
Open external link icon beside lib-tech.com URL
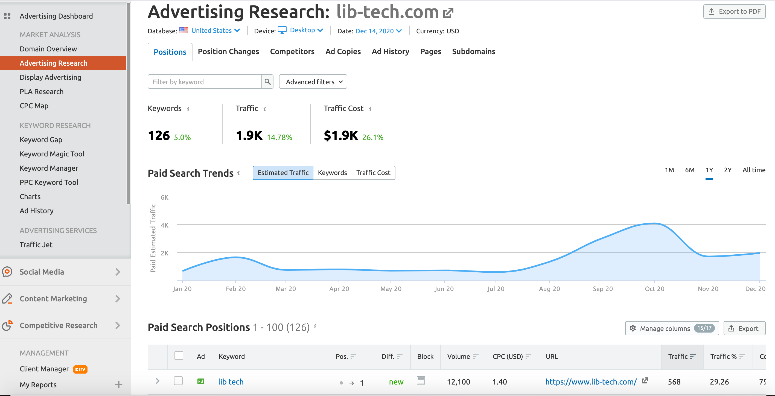[645, 381]
